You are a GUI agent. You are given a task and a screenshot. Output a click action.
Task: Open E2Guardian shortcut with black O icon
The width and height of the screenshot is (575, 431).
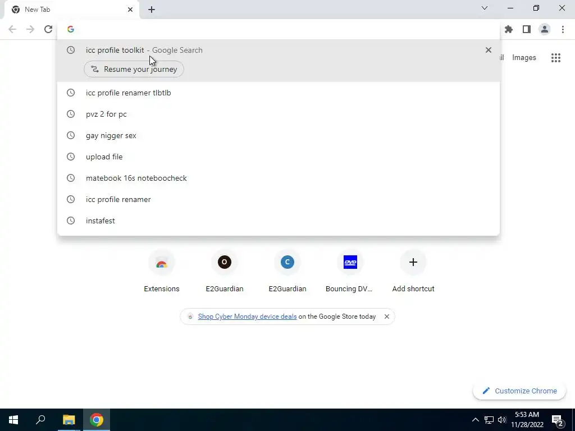(225, 271)
